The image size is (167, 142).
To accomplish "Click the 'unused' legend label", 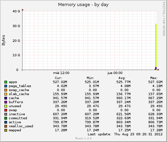I will 15,106.
